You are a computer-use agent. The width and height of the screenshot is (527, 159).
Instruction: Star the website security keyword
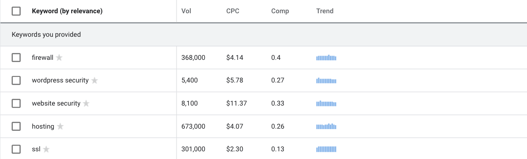[x=86, y=103]
